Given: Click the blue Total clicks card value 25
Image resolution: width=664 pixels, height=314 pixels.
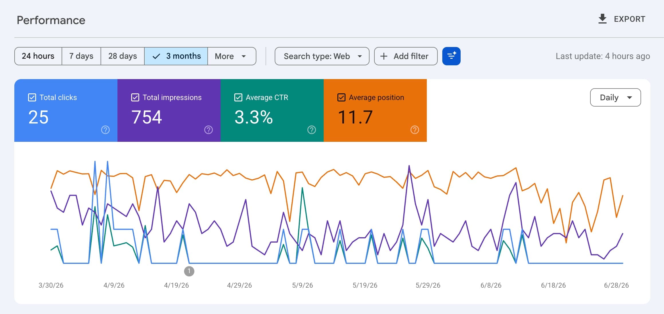Looking at the screenshot, I should [x=38, y=117].
